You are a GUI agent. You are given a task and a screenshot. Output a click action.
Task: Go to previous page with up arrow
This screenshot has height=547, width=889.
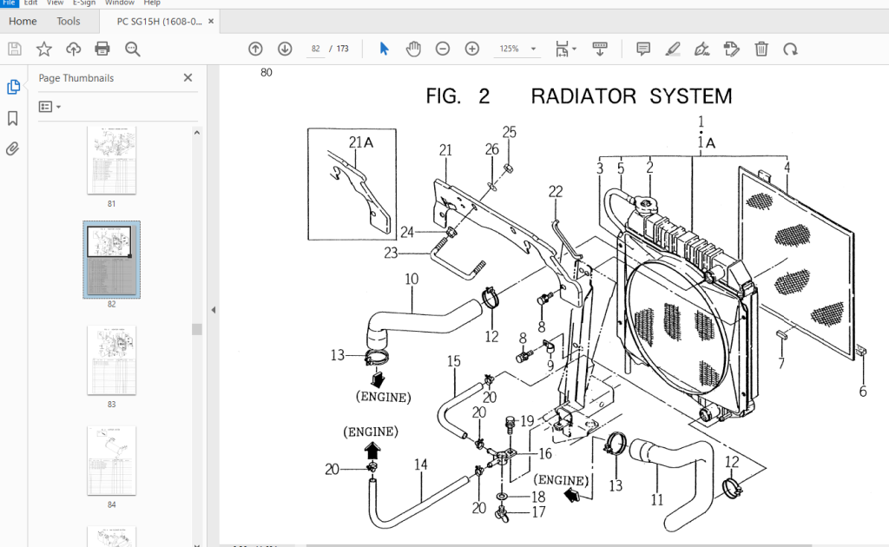click(x=256, y=49)
